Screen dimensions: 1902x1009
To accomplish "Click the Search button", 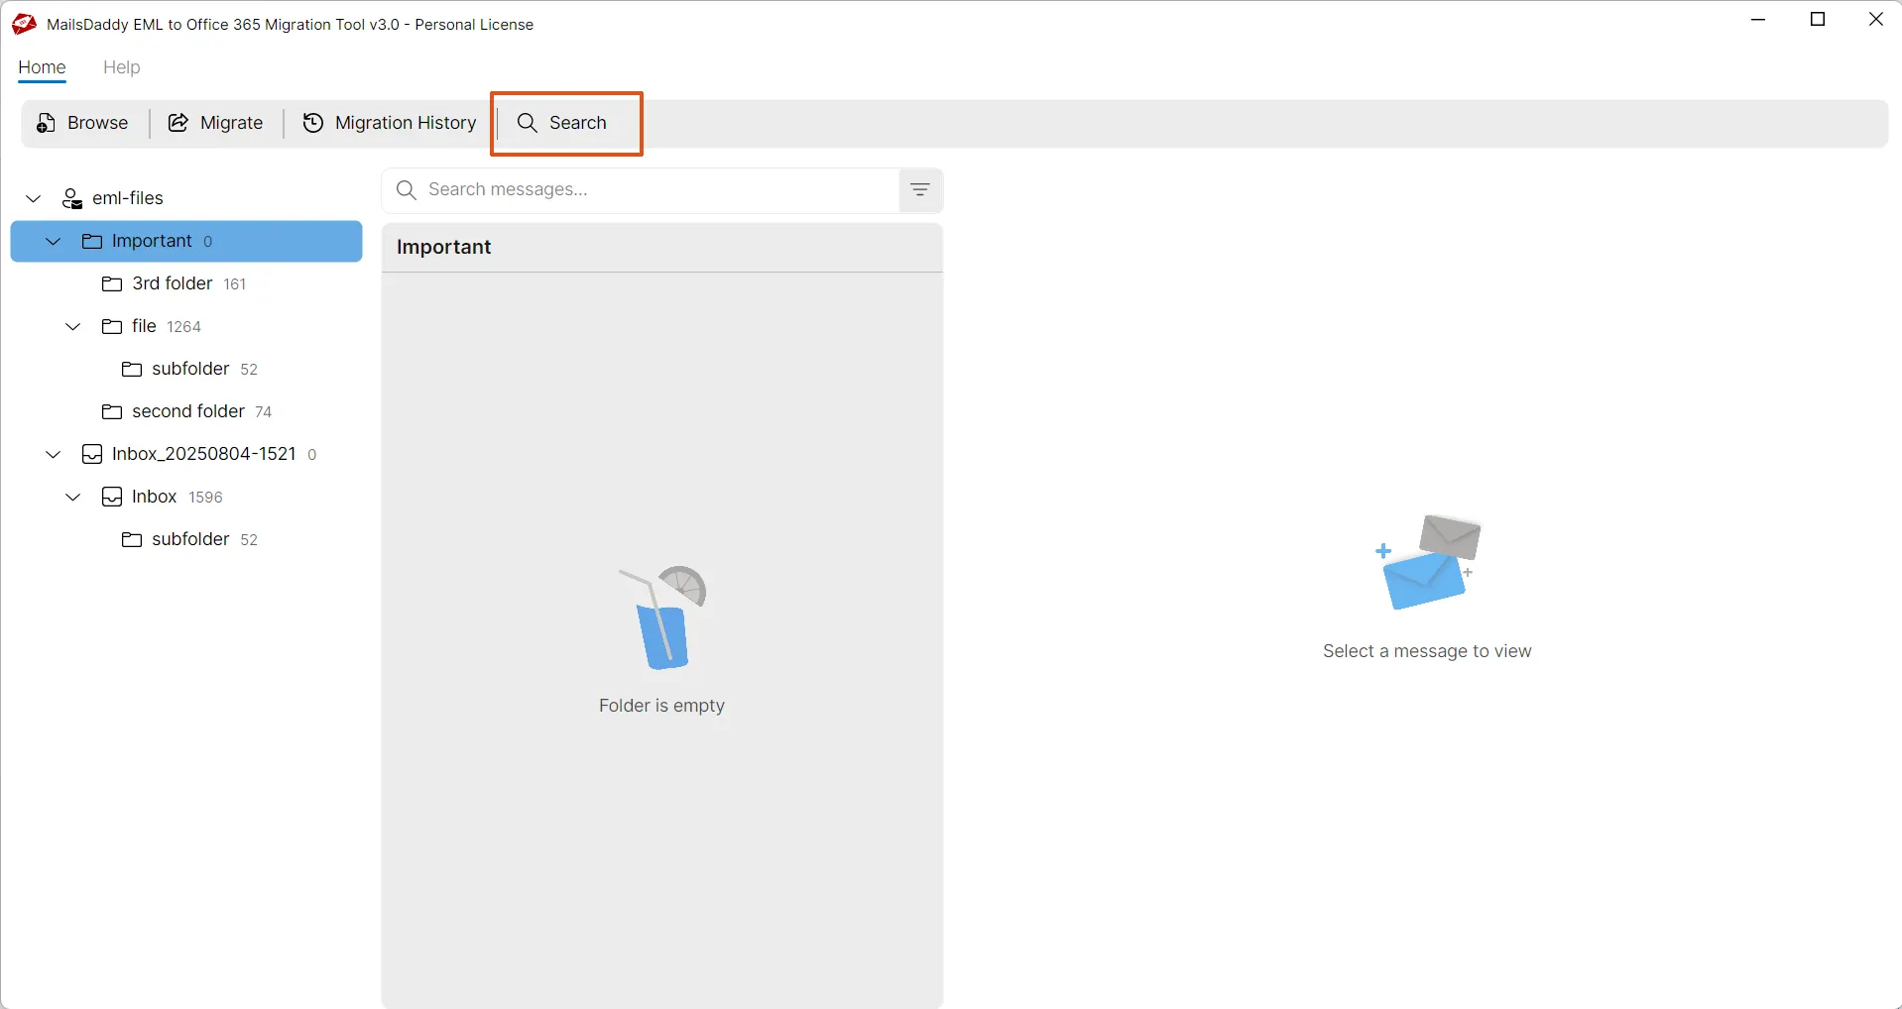I will (565, 123).
